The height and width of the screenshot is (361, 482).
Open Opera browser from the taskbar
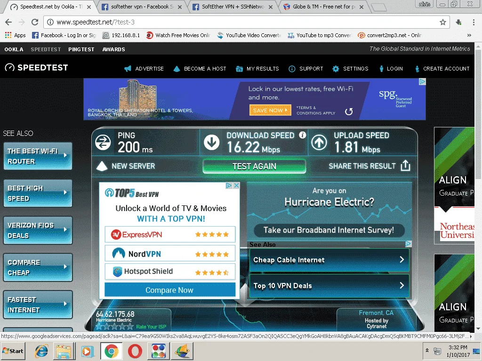[x=135, y=351]
